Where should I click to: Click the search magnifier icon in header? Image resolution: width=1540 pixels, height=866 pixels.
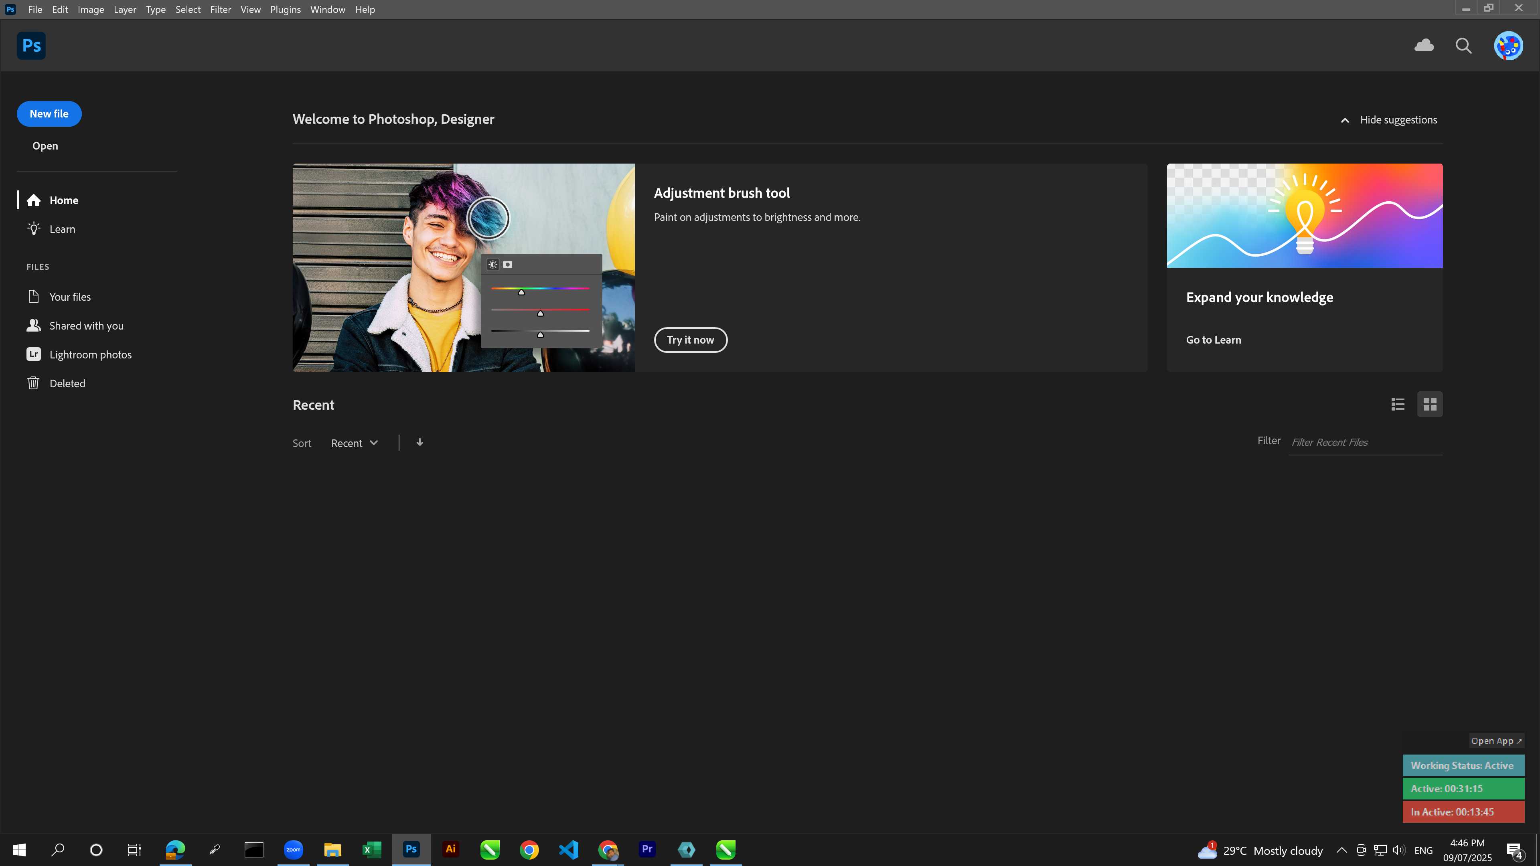(1463, 46)
